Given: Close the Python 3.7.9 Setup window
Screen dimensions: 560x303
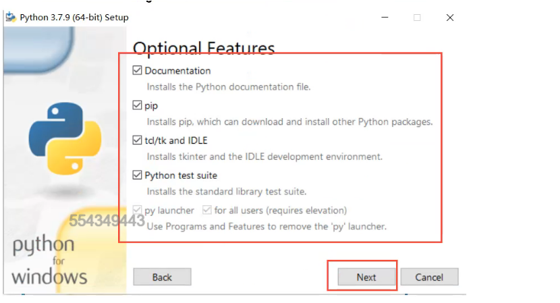Looking at the screenshot, I should click(450, 18).
